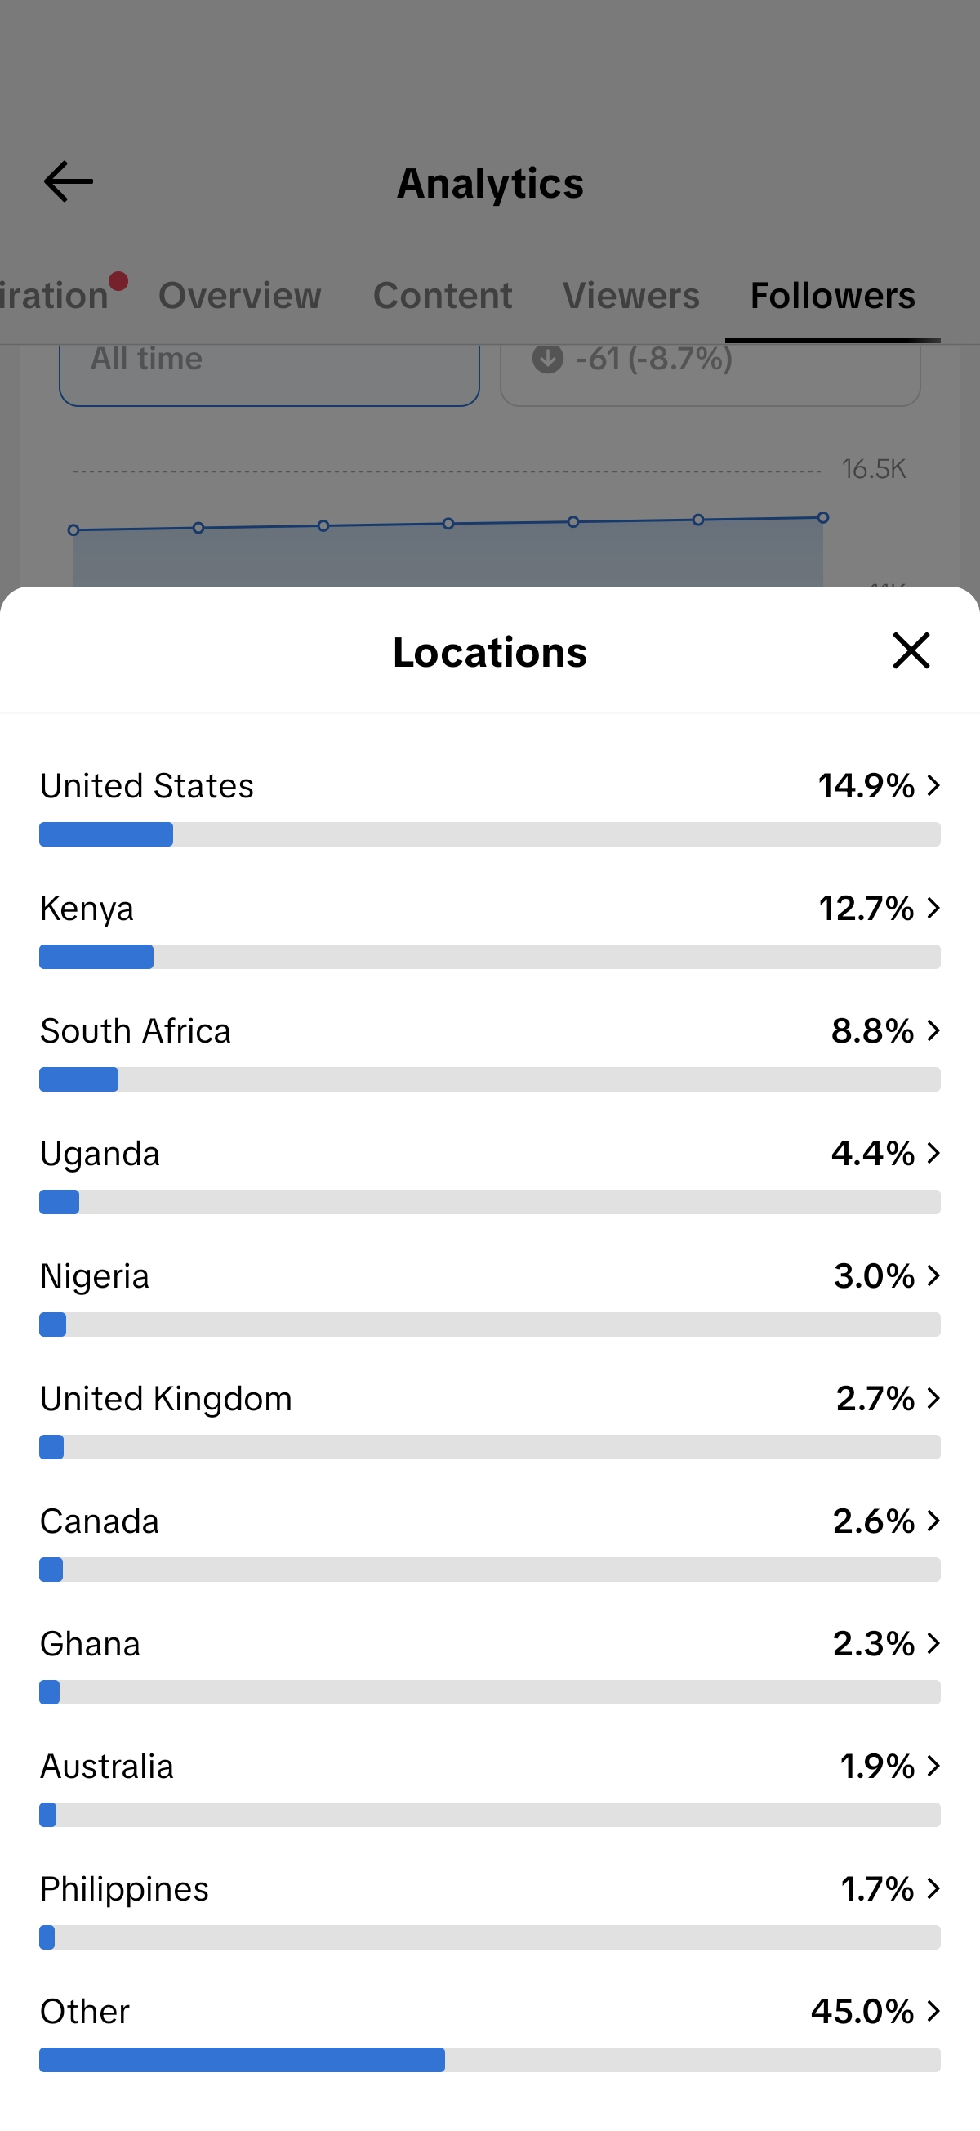Open Australia chevron arrow

point(933,1766)
